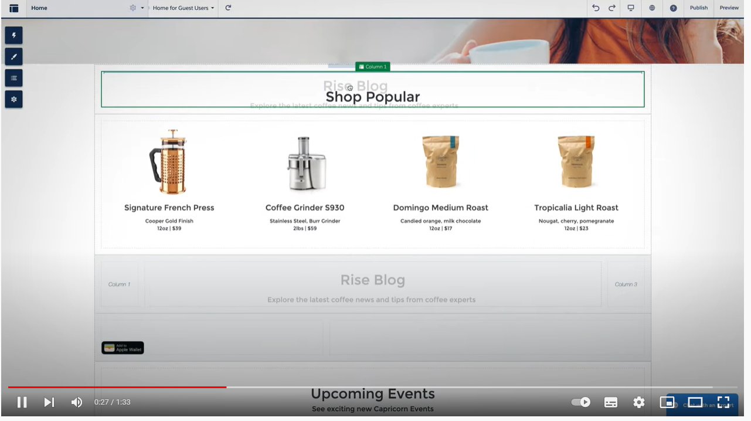Screen dimensions: 751x421
Task: Mute the video volume
Action: pos(77,402)
